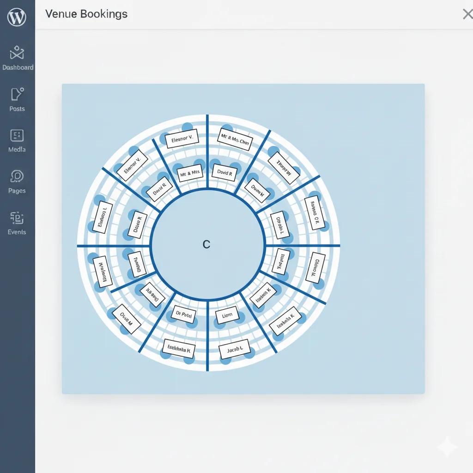Select the Jacob L seat label

[x=235, y=349]
